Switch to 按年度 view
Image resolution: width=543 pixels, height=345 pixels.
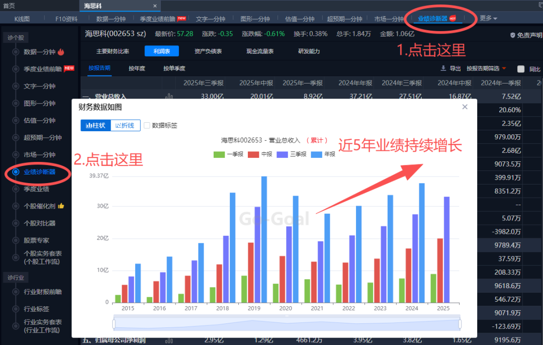coord(137,68)
